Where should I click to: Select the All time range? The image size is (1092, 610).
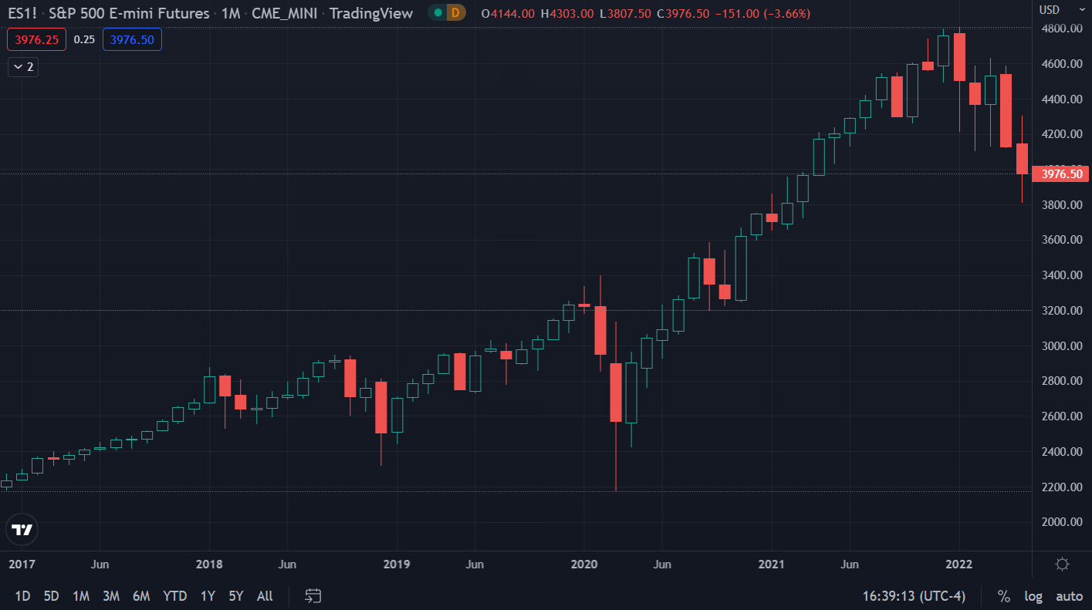click(265, 596)
